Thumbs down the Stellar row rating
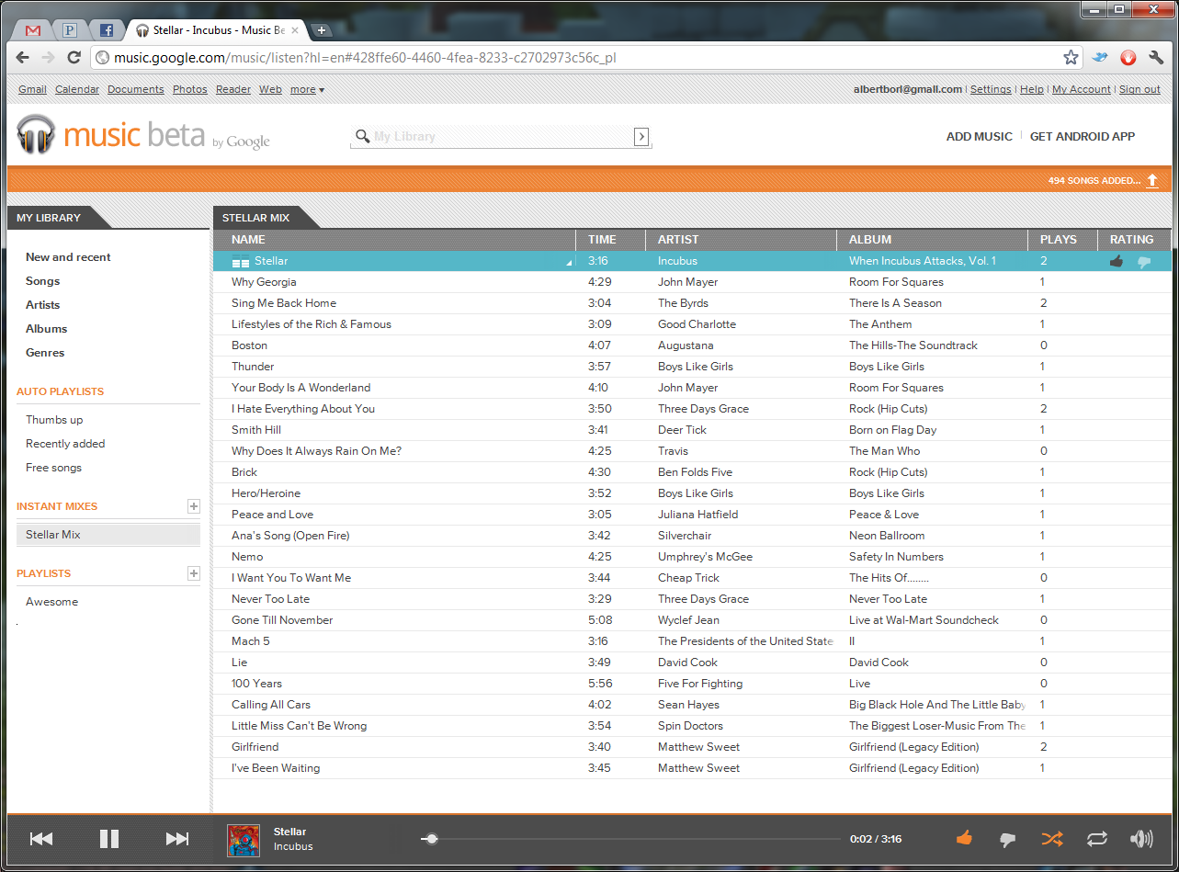Image resolution: width=1179 pixels, height=872 pixels. click(1144, 262)
